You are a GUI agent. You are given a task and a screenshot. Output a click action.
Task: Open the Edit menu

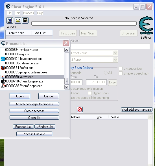(17, 13)
